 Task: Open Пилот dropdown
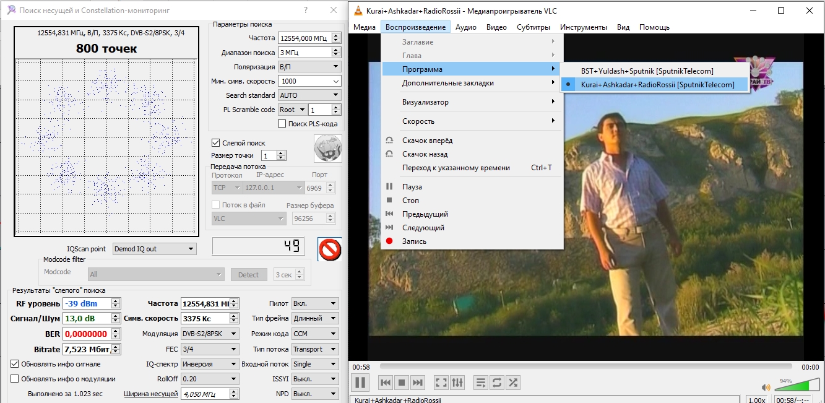point(315,303)
